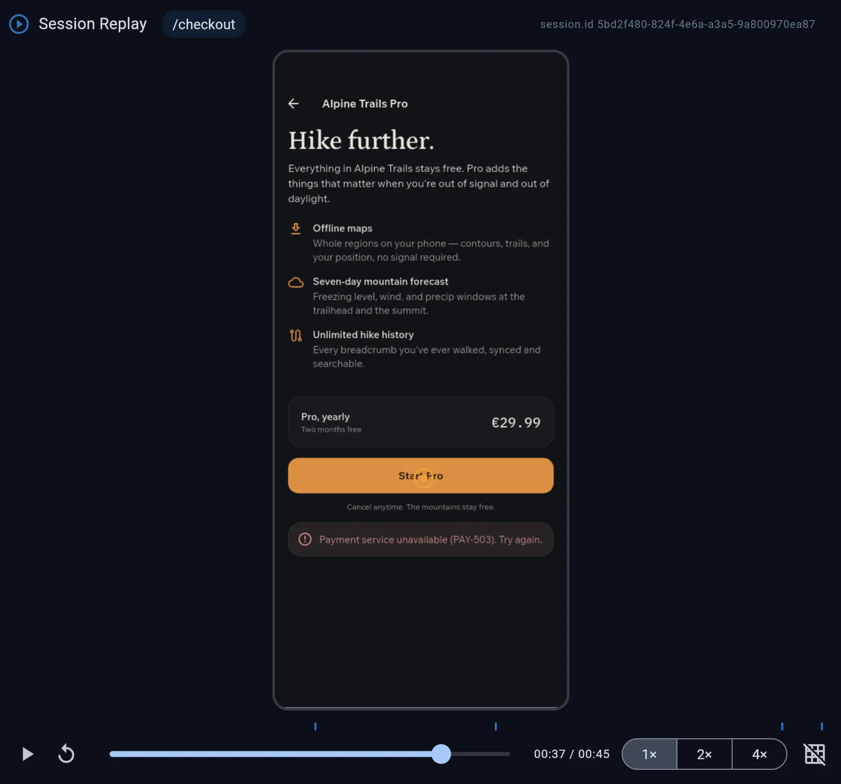Click the 'Seven-day mountain forecast' feature title
841x784 pixels.
(x=381, y=282)
